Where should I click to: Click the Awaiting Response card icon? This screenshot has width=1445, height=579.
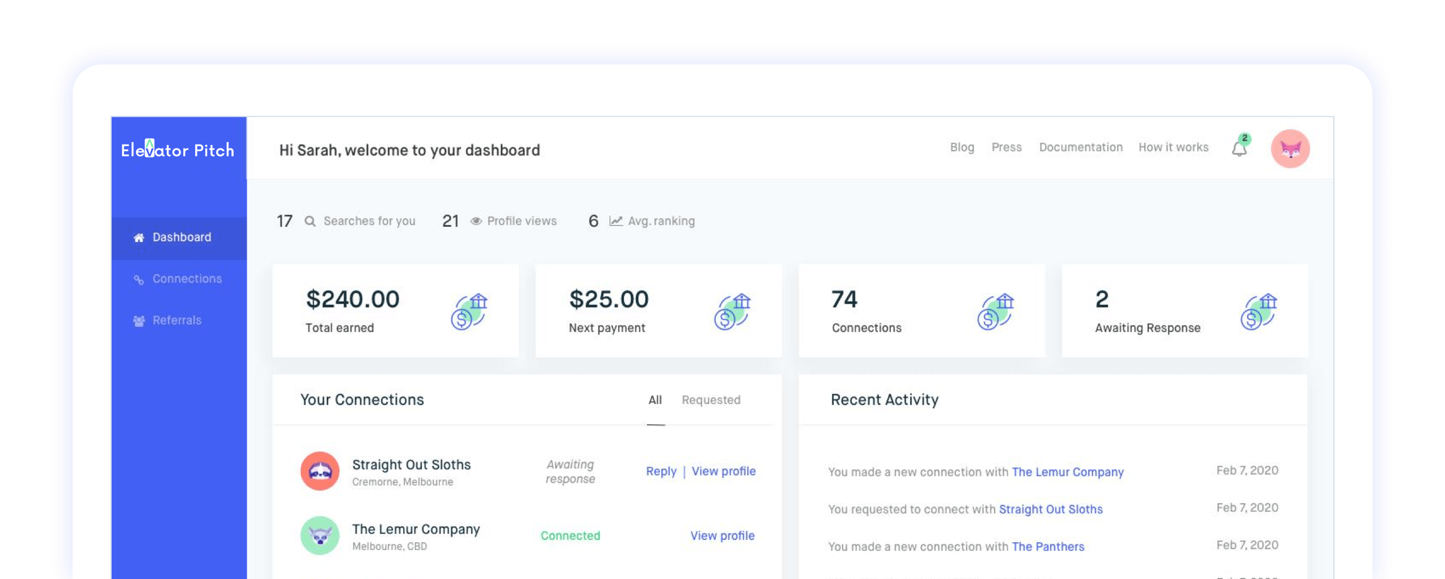[x=1258, y=312]
